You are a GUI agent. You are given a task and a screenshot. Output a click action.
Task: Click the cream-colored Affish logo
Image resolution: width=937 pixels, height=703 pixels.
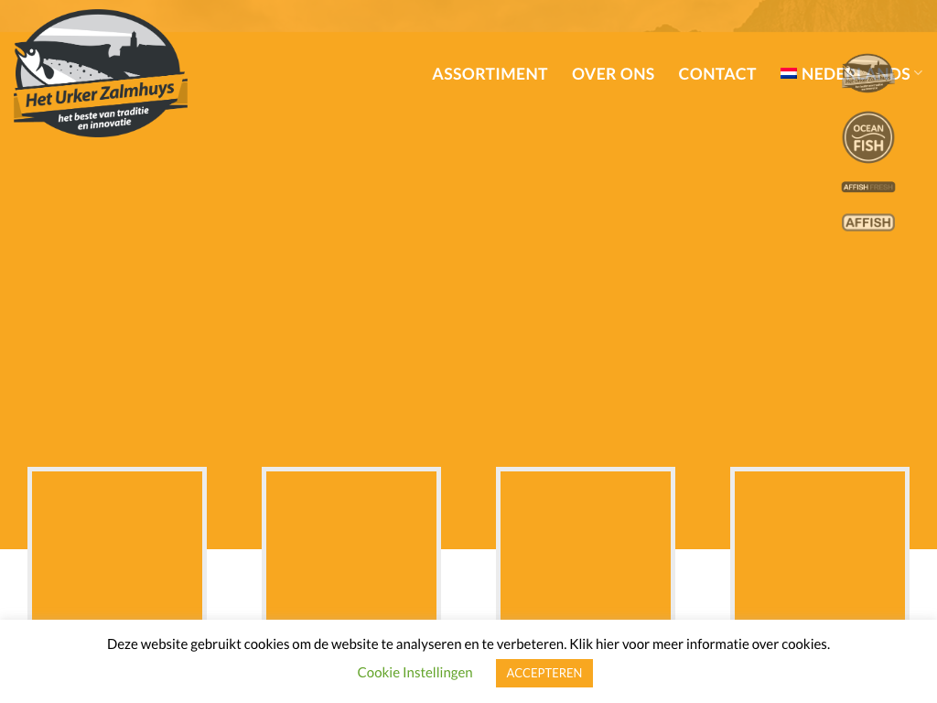click(x=867, y=222)
